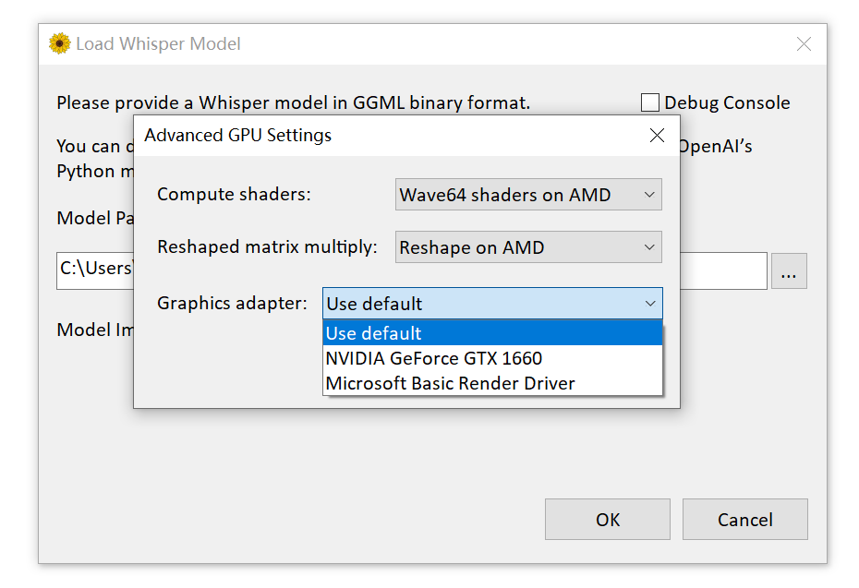Image resolution: width=859 pixels, height=588 pixels.
Task: Collapse the Graphics adapter combo box
Action: pyautogui.click(x=649, y=304)
